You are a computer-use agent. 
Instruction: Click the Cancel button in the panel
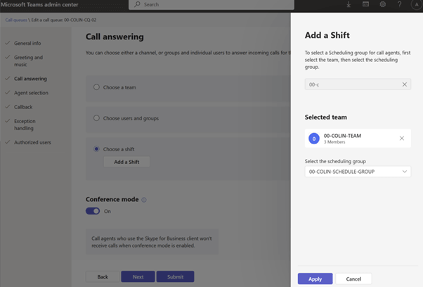point(353,279)
